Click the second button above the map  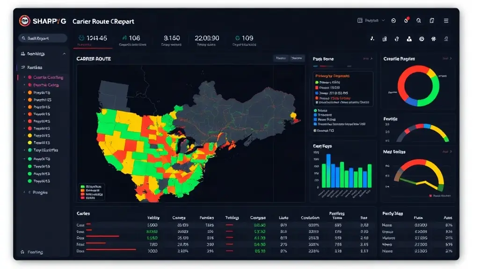[x=296, y=58]
